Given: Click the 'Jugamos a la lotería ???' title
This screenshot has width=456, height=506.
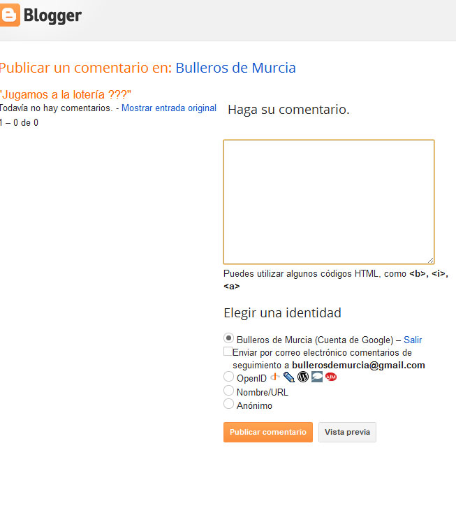Looking at the screenshot, I should pyautogui.click(x=66, y=94).
